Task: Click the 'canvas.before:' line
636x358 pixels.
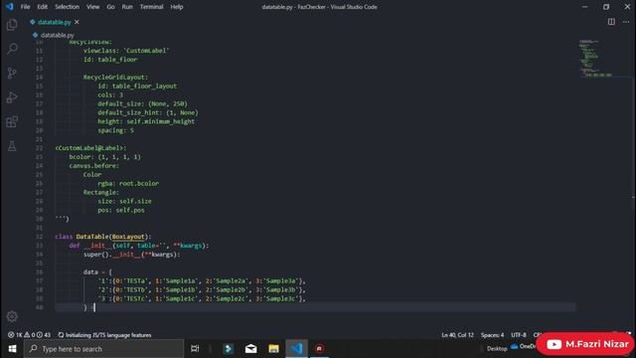Action: point(94,166)
